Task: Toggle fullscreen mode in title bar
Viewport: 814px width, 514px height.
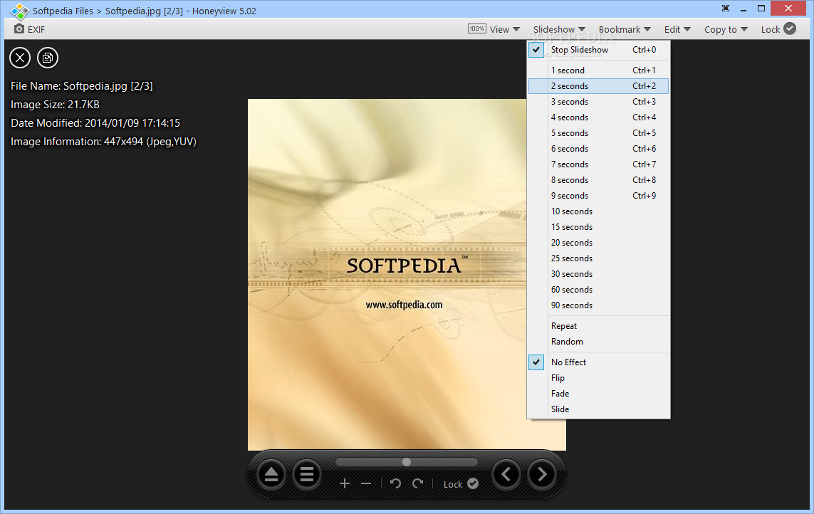Action: (x=725, y=9)
